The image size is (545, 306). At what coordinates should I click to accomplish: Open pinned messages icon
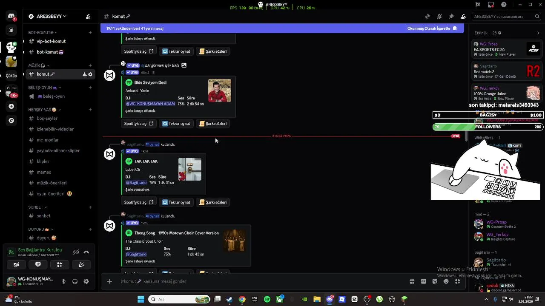451,16
